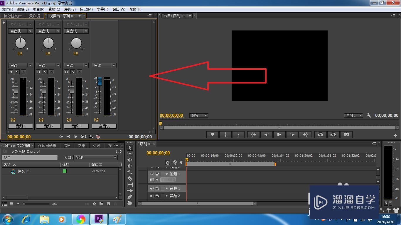This screenshot has width=401, height=225.
Task: Enable record on mixer track 3
Action: [x=79, y=72]
